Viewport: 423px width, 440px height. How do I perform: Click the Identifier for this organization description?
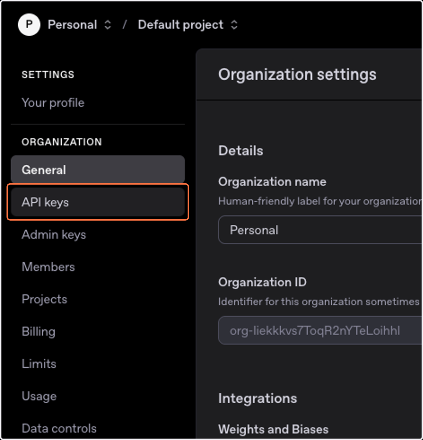(319, 301)
